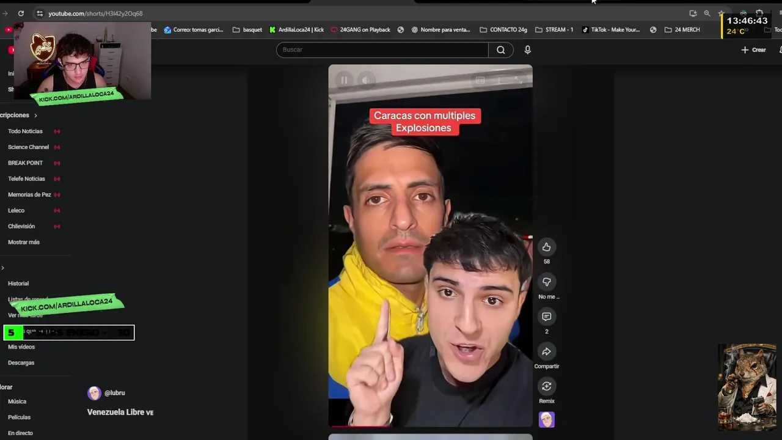Viewport: 782px width, 440px height.
Task: Mute the Short's volume icon
Action: pyautogui.click(x=365, y=80)
